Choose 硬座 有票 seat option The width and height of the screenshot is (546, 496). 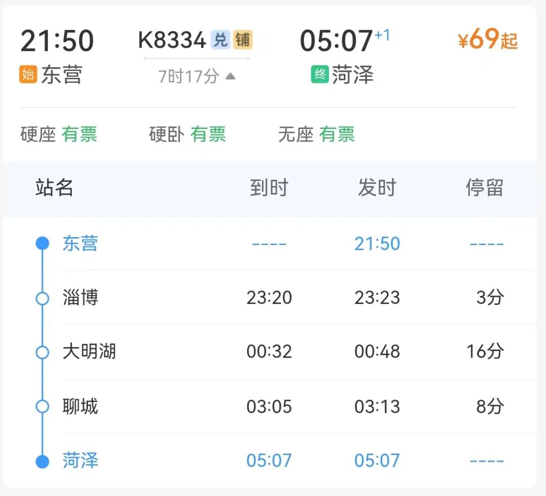pyautogui.click(x=59, y=134)
